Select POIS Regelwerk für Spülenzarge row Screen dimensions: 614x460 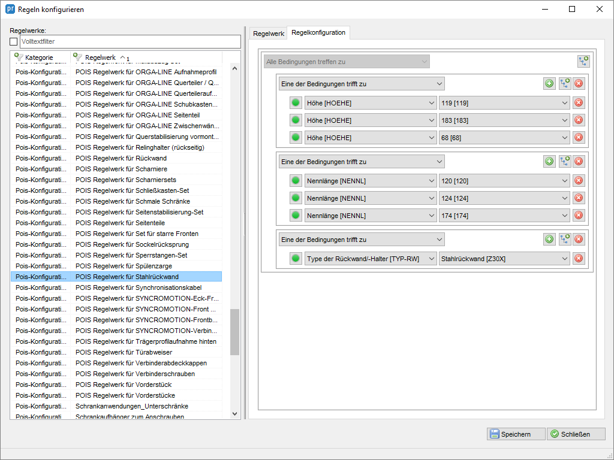click(116, 266)
